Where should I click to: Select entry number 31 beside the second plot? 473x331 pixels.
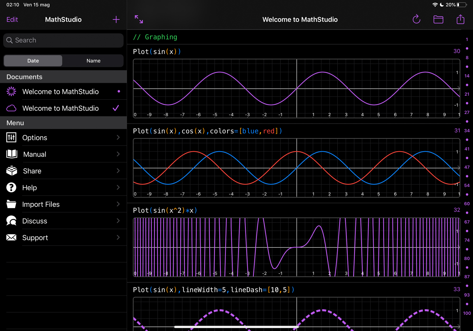(457, 130)
